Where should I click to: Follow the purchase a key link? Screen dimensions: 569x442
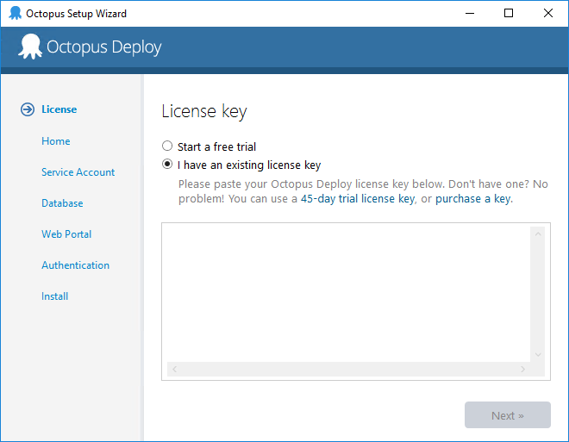pyautogui.click(x=473, y=199)
